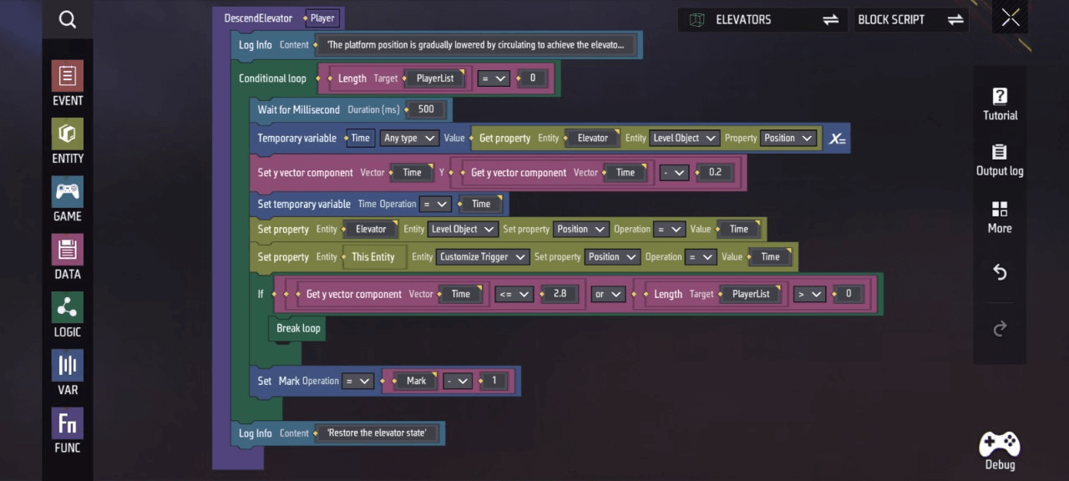
Task: Open the search magnifier icon
Action: [x=68, y=20]
